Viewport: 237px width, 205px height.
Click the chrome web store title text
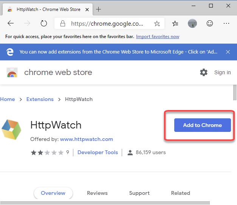click(x=58, y=72)
